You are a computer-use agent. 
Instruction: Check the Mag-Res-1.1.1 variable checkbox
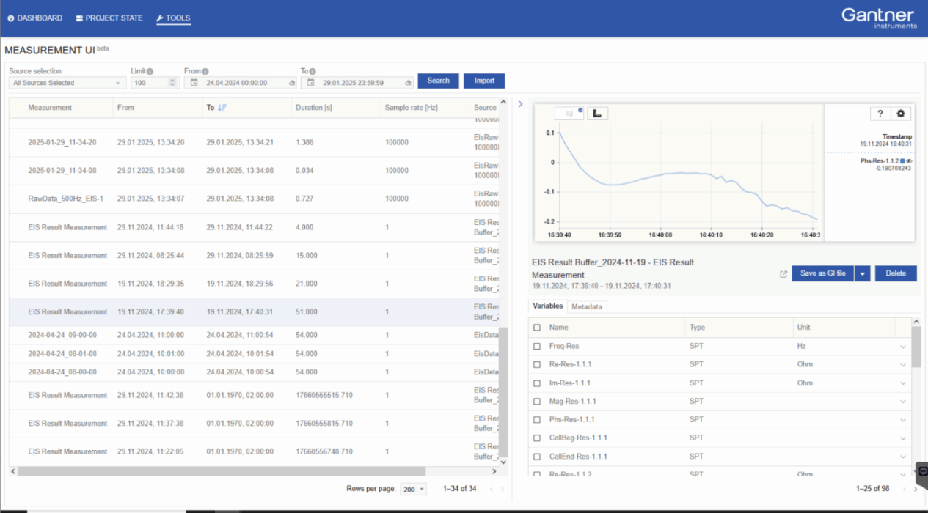537,401
